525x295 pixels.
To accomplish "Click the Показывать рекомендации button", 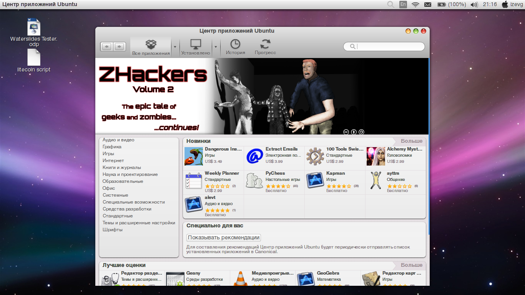I will 224,237.
